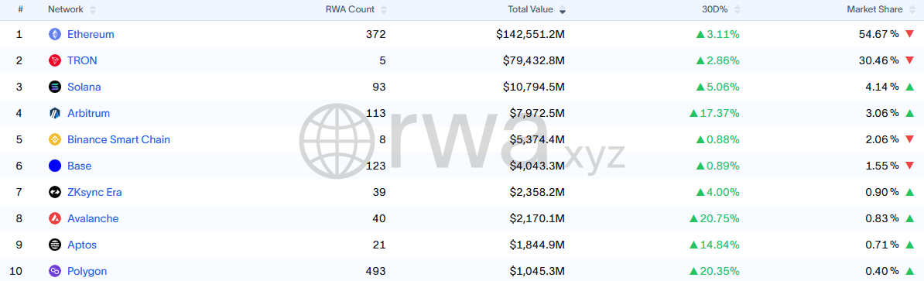Click the yellow Binance Smart Chain icon
This screenshot has width=924, height=281.
coord(55,139)
